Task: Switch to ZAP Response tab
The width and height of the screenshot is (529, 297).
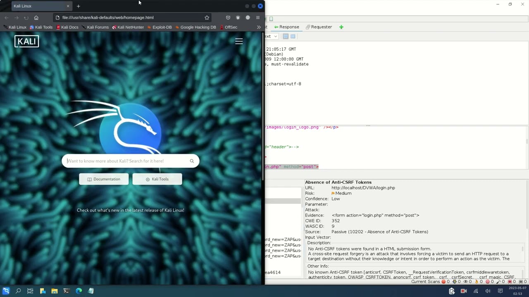Action: point(286,27)
